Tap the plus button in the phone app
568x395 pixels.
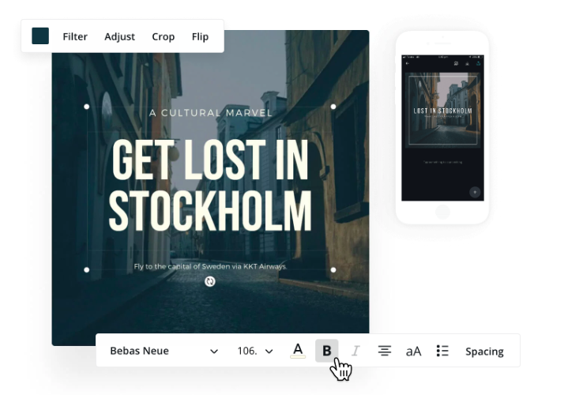pyautogui.click(x=475, y=192)
